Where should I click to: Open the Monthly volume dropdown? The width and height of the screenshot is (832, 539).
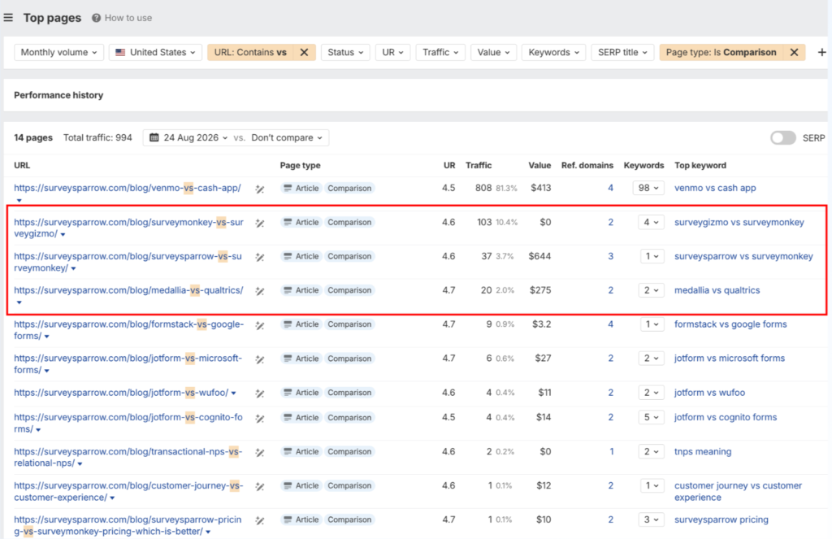(x=58, y=52)
